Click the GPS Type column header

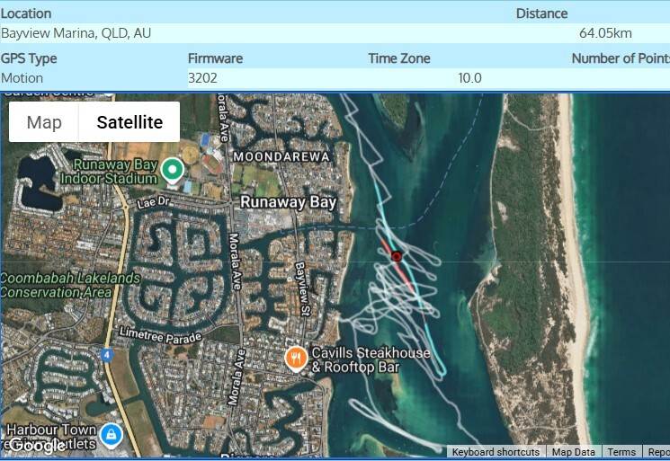click(x=29, y=58)
